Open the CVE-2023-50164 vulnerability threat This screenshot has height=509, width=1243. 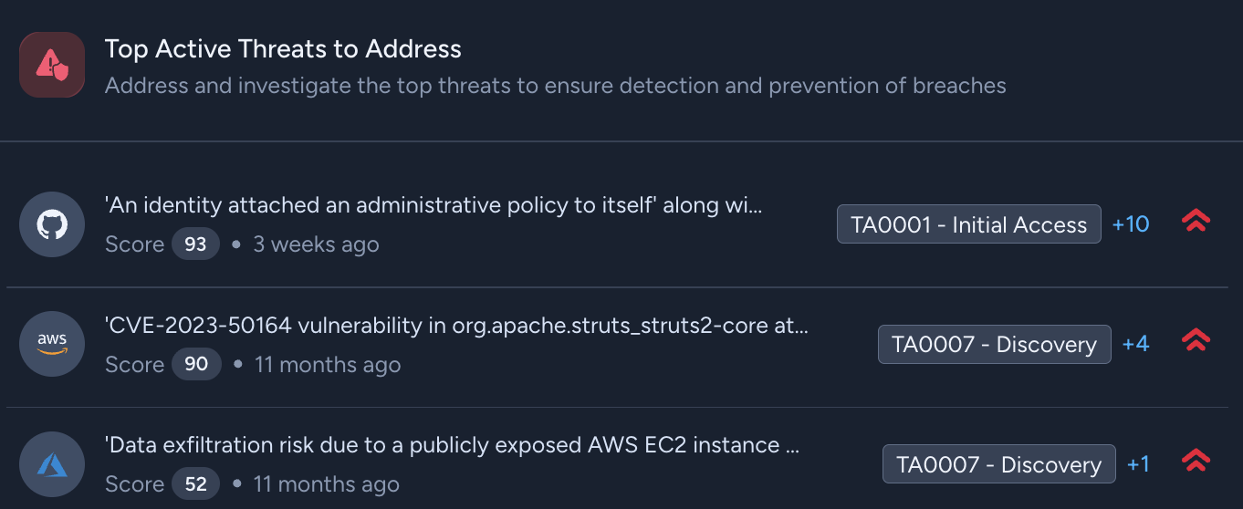(456, 326)
